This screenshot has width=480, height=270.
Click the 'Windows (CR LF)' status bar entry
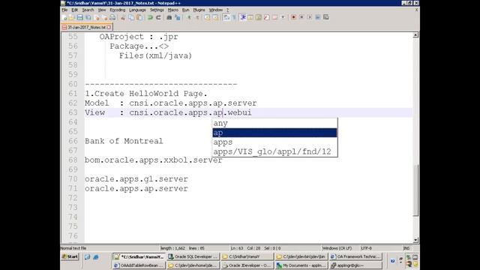click(x=337, y=248)
